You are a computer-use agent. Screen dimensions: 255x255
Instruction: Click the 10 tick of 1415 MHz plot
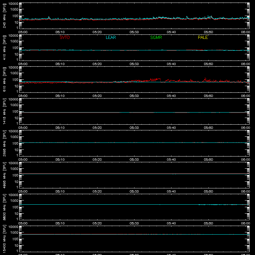(x=17, y=118)
